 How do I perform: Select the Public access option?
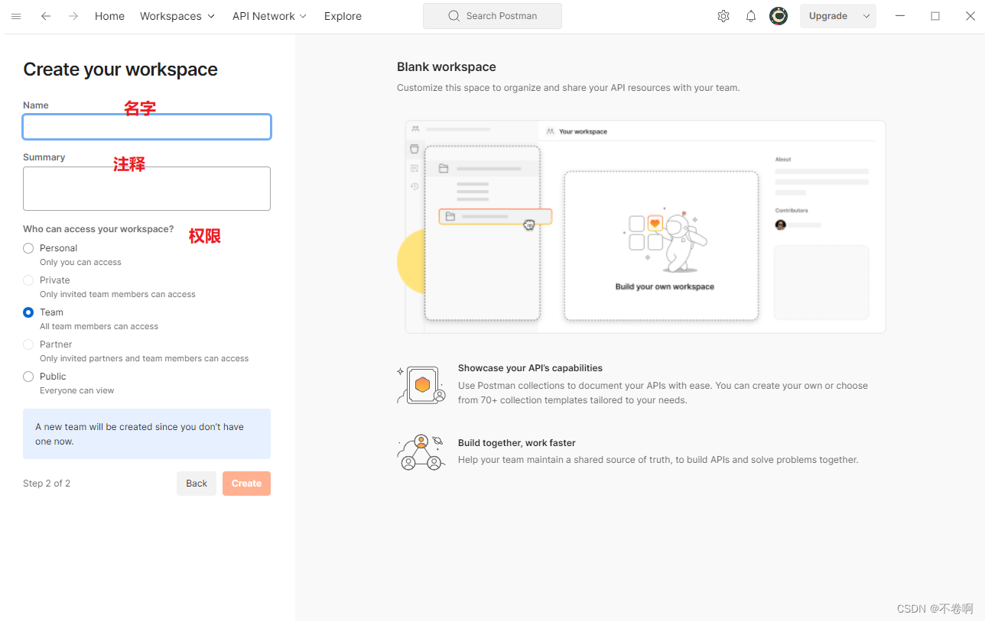click(28, 377)
